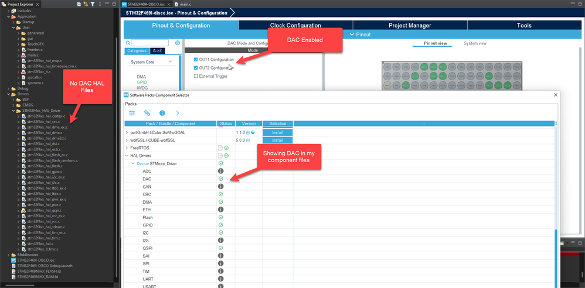585x288 pixels.
Task: Click the TIM row info status icon
Action: 220,271
